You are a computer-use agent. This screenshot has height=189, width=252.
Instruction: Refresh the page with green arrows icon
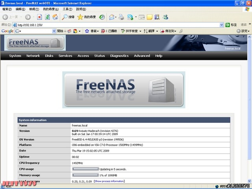pos(47,17)
